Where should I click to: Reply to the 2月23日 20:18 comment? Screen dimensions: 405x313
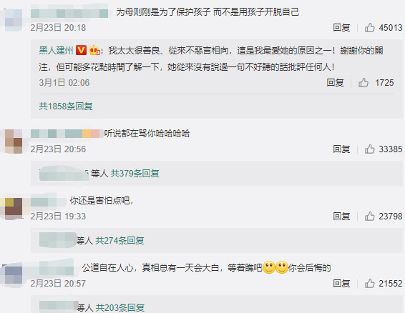[x=341, y=27]
